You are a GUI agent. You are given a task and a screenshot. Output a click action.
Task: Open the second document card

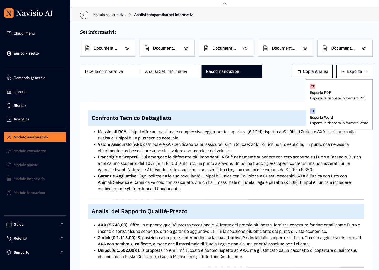[164, 48]
